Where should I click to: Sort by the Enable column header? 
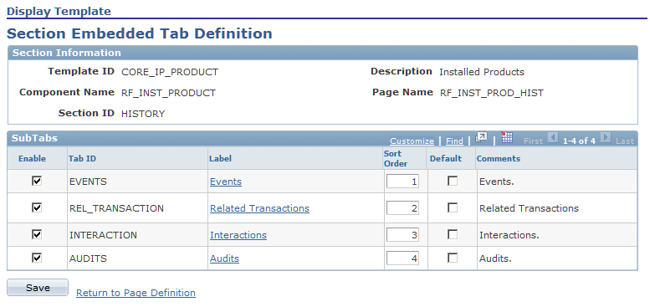[32, 159]
